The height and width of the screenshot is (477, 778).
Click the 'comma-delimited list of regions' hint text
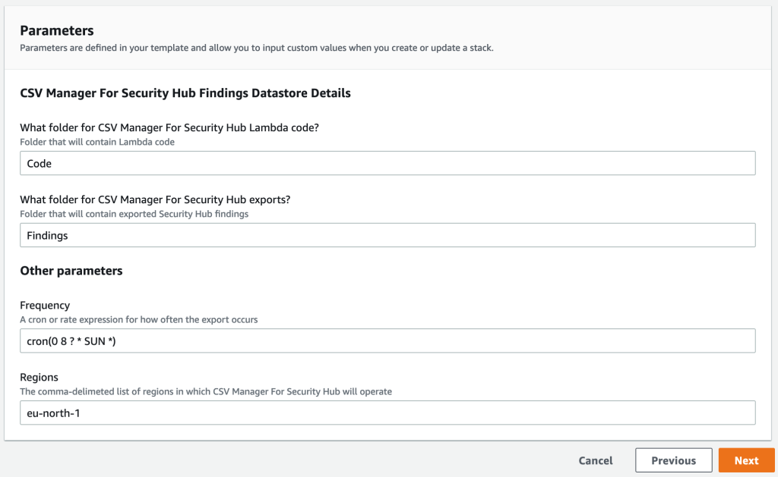[205, 391]
